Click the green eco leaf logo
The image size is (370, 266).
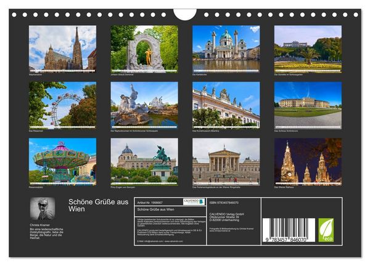[x=326, y=230]
